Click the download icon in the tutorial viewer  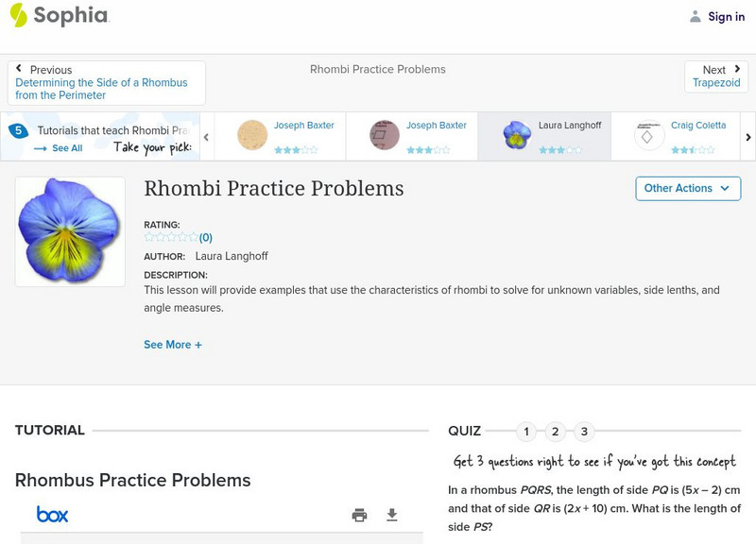point(392,515)
